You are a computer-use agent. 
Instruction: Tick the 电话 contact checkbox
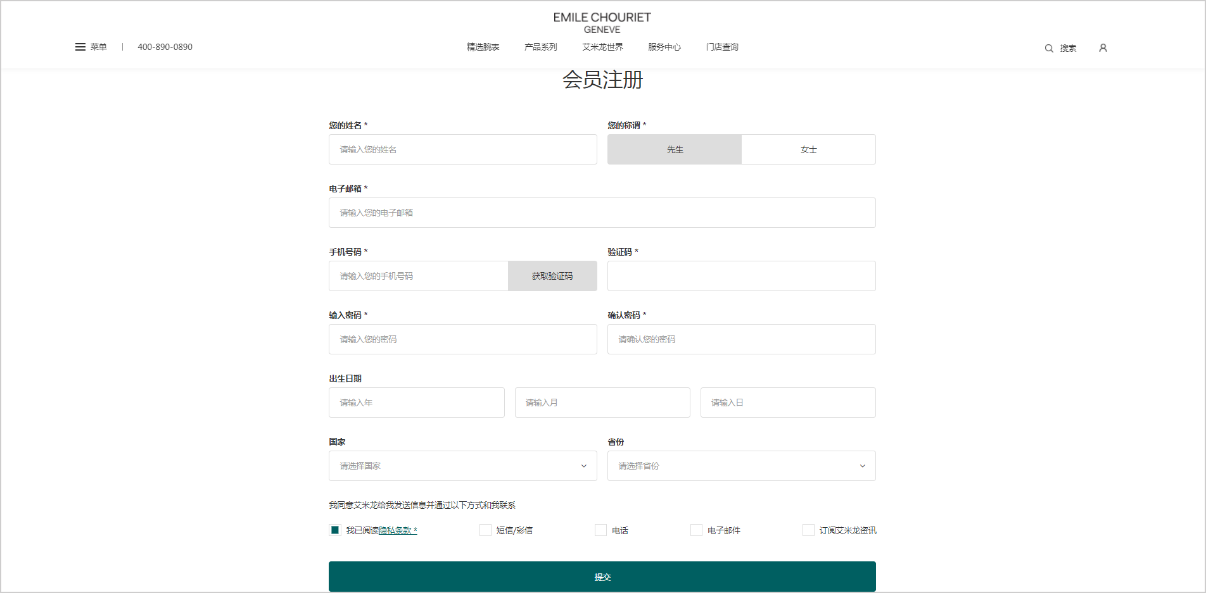[601, 530]
